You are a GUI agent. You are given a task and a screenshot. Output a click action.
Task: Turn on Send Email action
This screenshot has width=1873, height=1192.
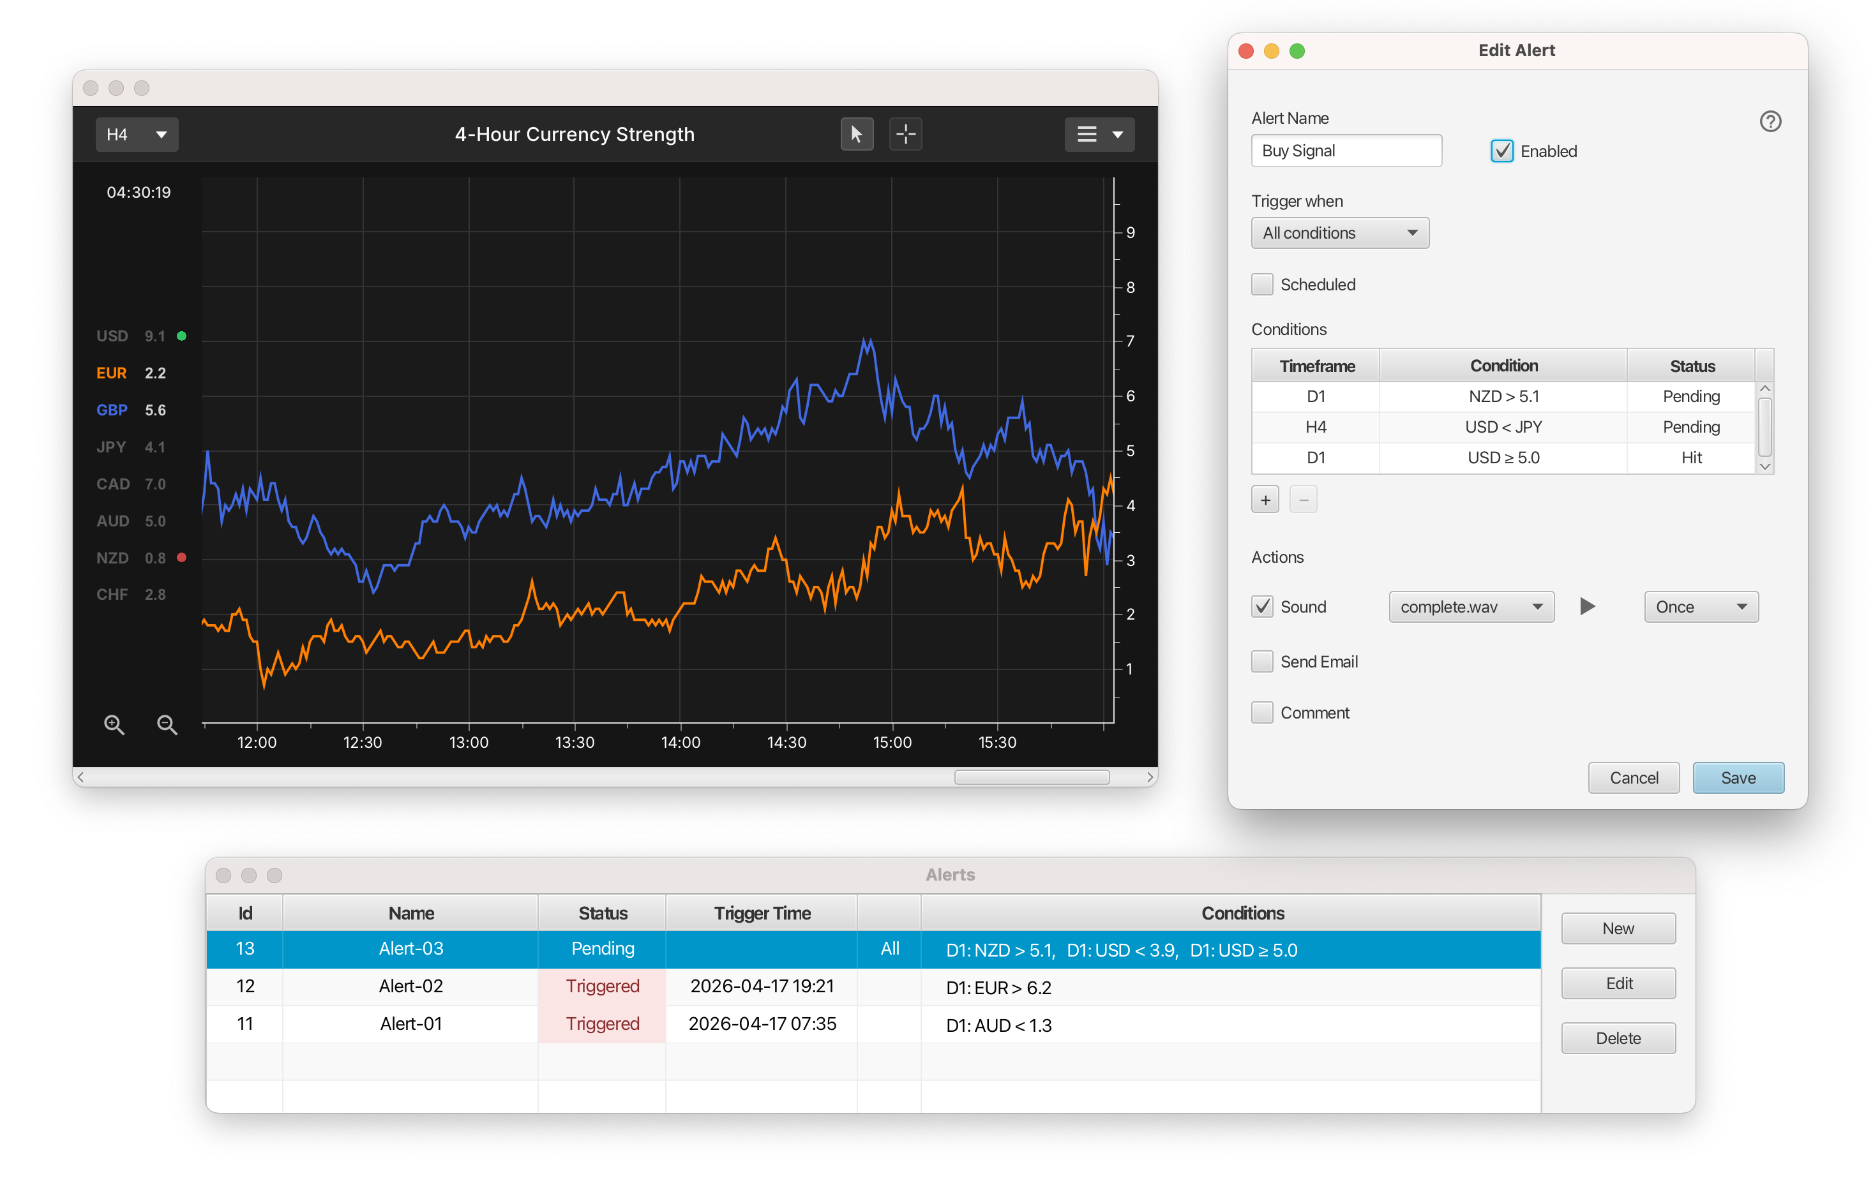click(1263, 661)
